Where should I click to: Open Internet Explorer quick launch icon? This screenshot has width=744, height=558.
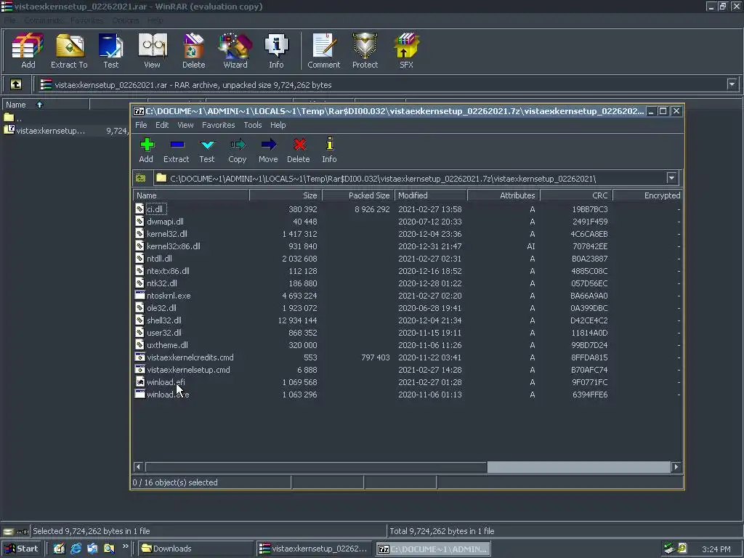click(76, 549)
